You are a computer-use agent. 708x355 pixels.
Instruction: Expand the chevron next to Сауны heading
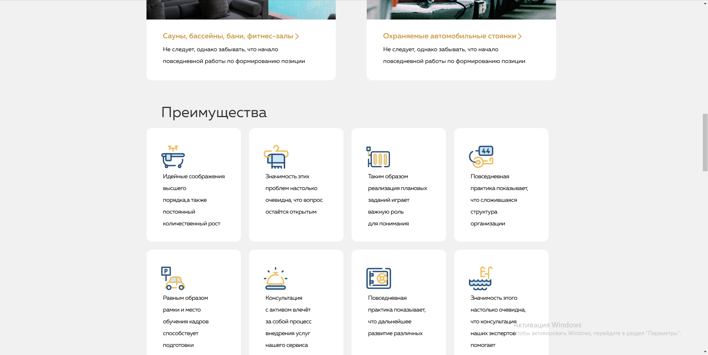(x=297, y=36)
